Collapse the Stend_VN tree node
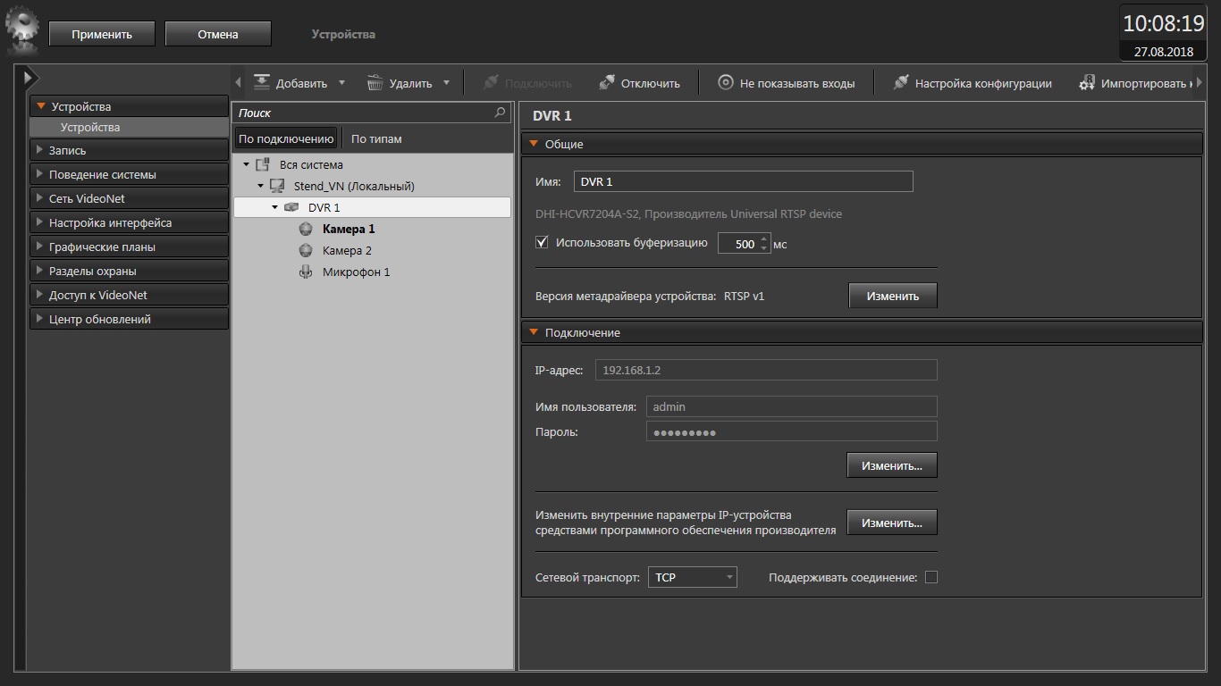 click(x=261, y=186)
